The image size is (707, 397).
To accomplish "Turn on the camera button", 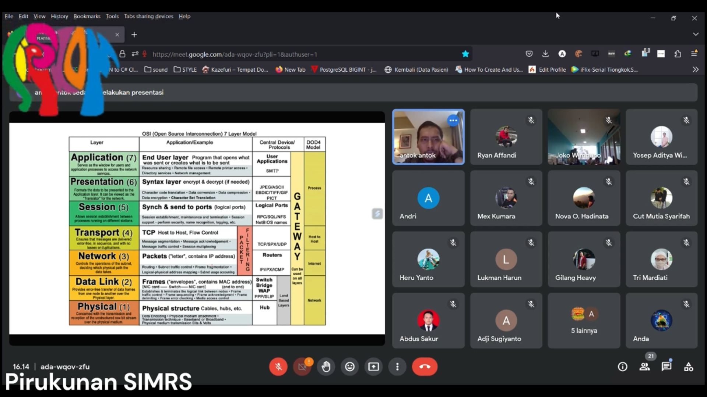I will (x=302, y=366).
